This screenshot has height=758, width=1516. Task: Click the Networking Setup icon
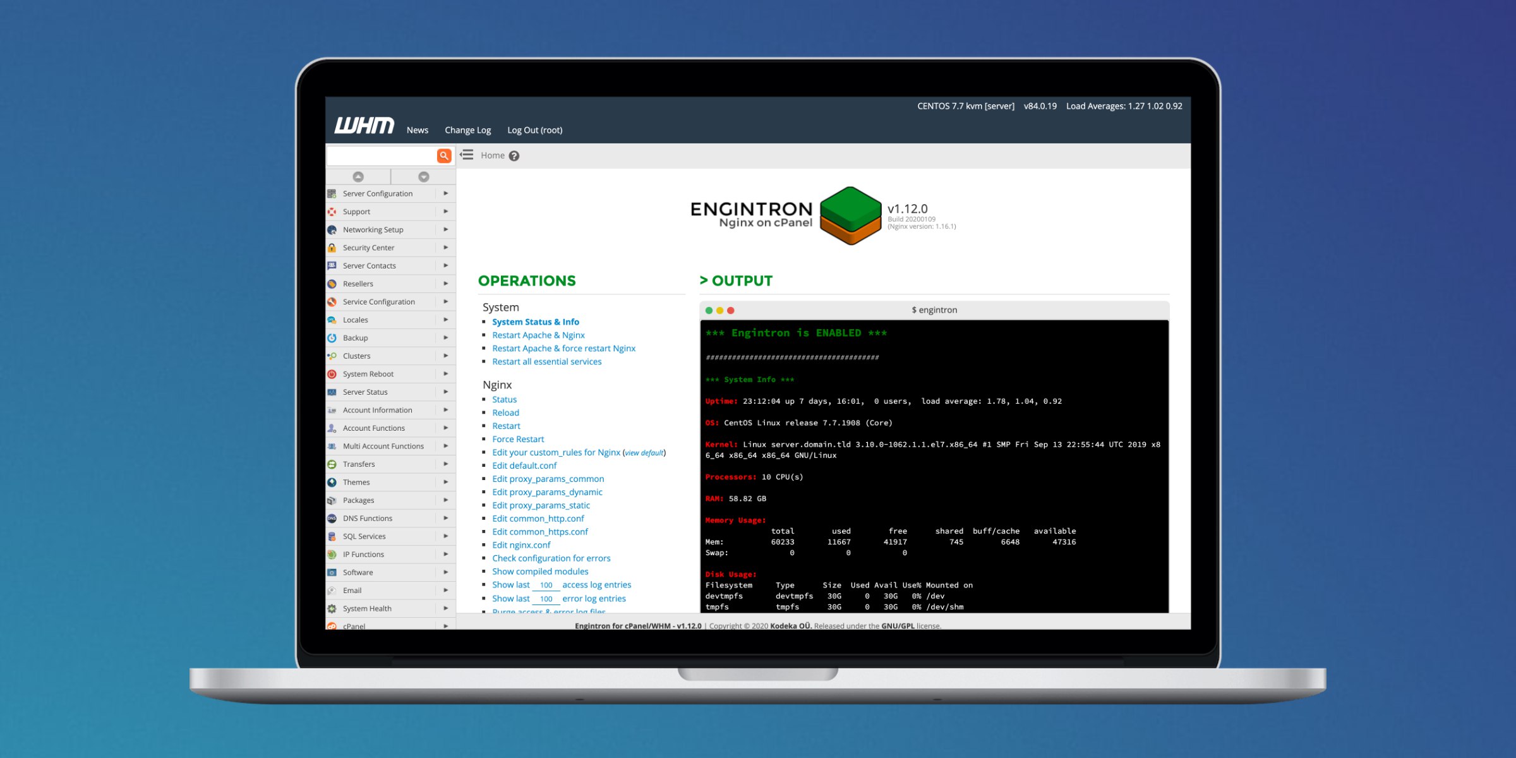coord(332,230)
